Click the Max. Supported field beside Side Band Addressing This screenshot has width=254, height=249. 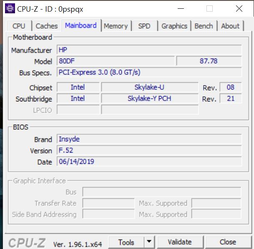(x=216, y=214)
